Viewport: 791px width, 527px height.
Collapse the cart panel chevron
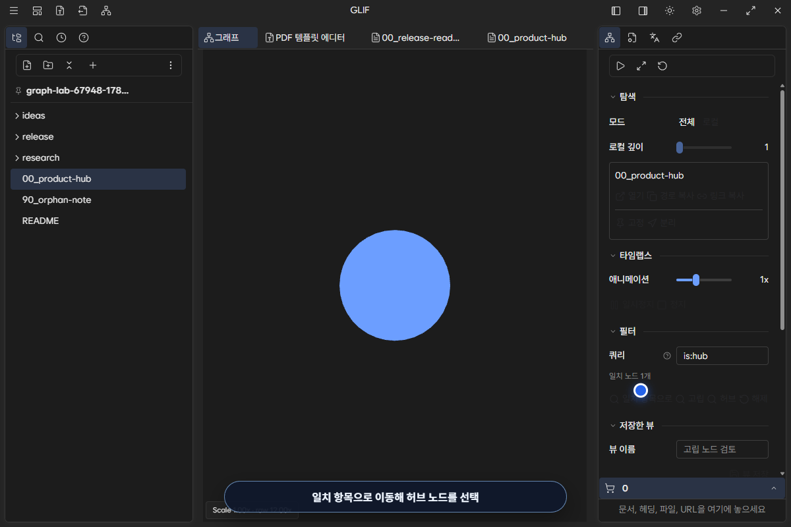[773, 488]
